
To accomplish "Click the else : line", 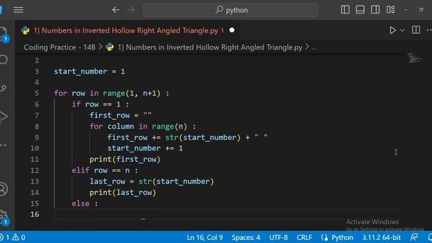I will pyautogui.click(x=85, y=204).
